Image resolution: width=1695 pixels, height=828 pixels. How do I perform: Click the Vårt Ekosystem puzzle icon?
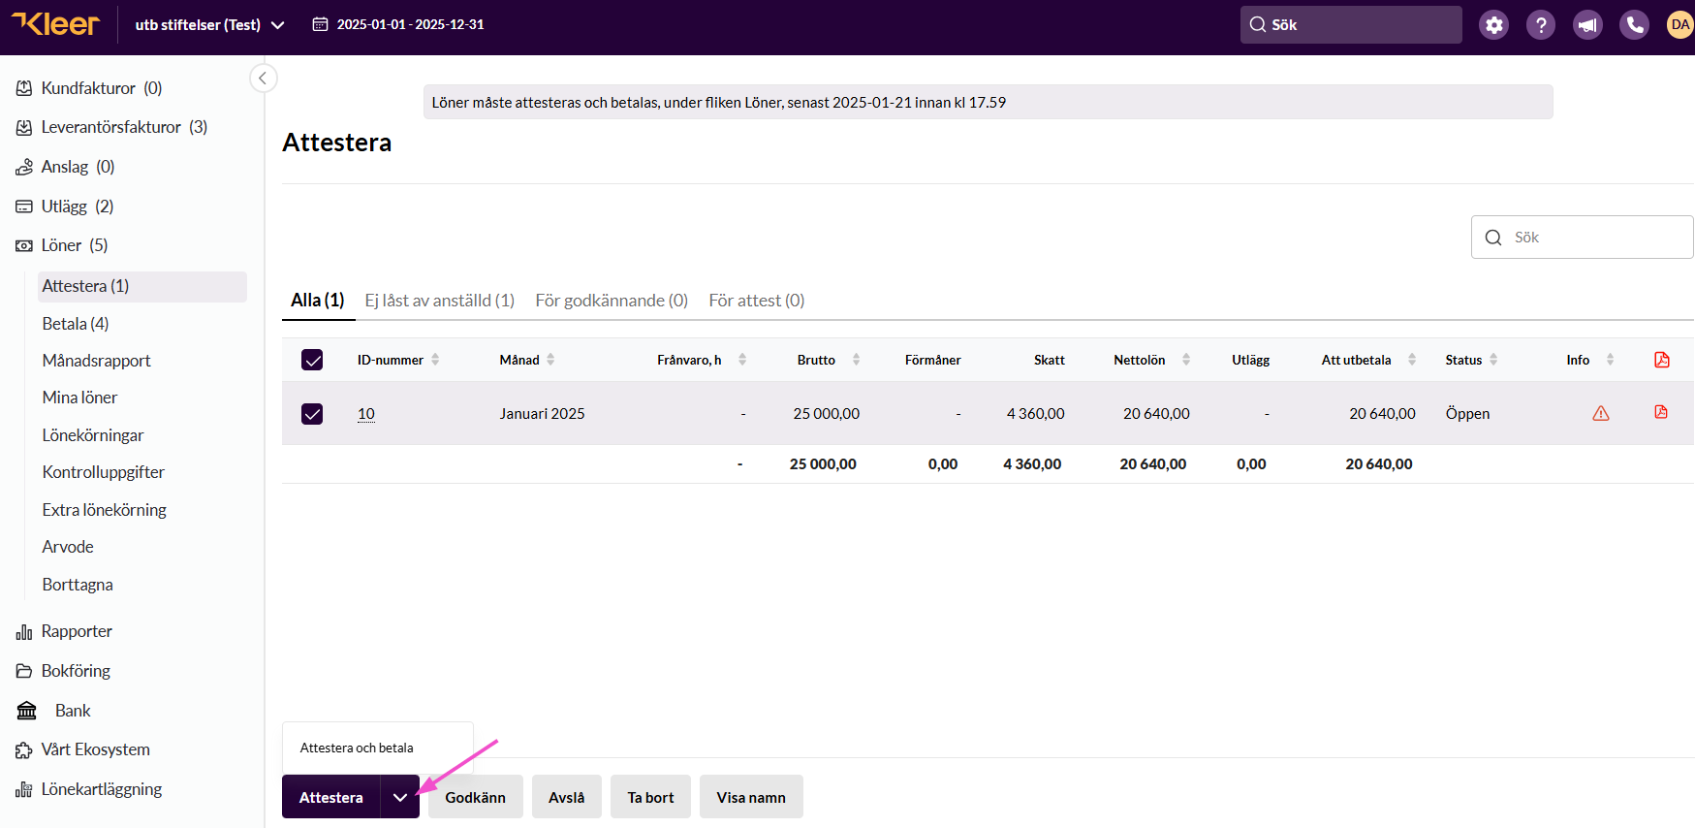24,750
